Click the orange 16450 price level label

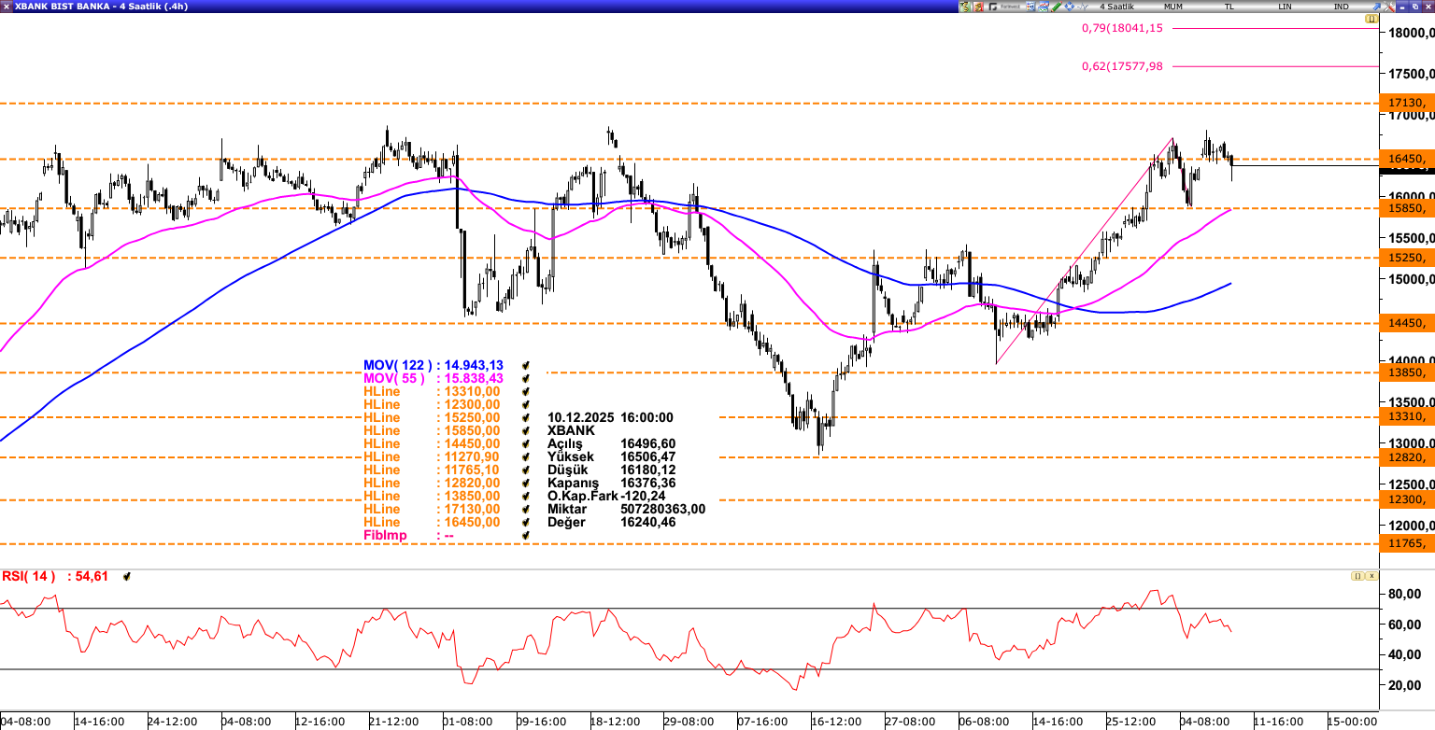coord(1407,160)
